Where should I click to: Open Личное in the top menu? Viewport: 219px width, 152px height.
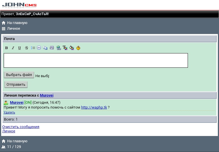[14, 29]
